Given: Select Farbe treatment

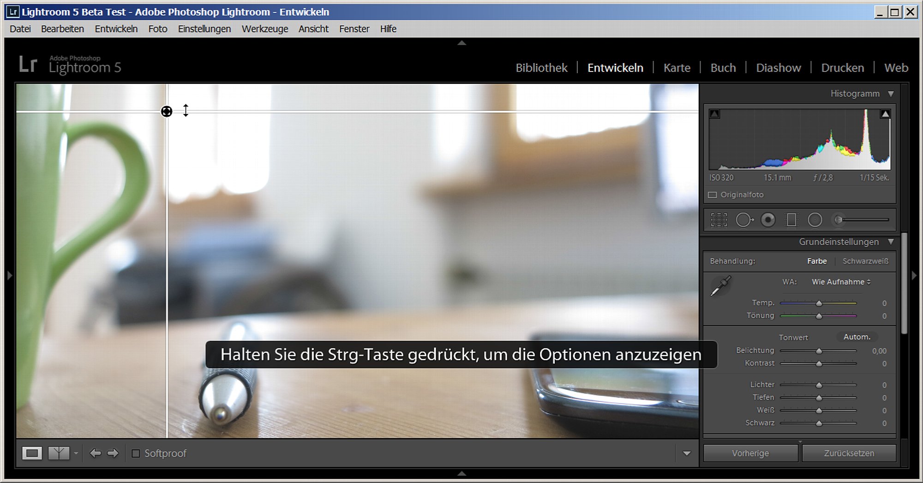Looking at the screenshot, I should point(817,261).
